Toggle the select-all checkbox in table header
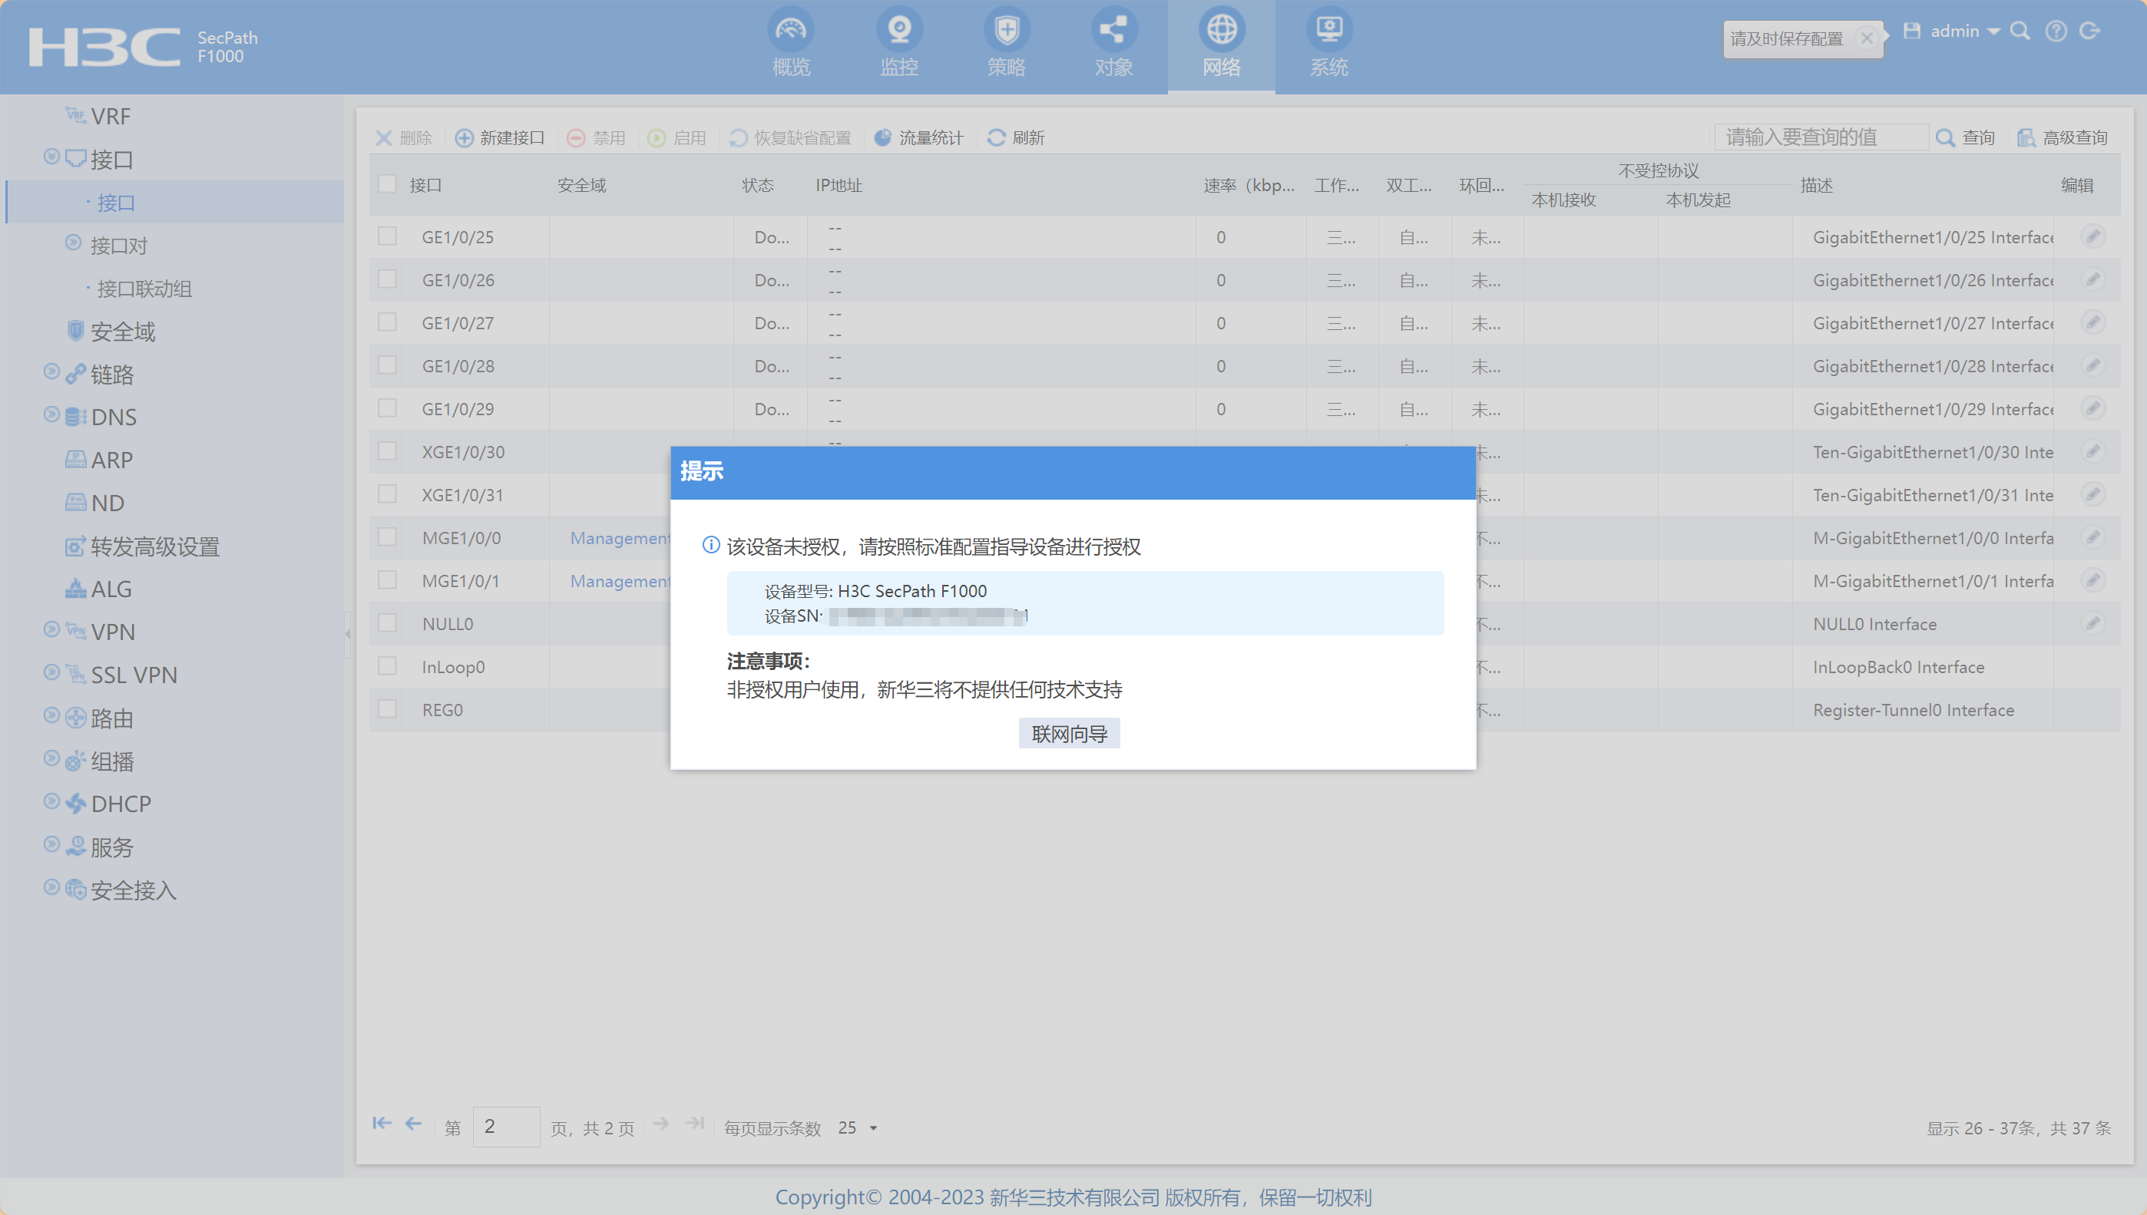The height and width of the screenshot is (1215, 2147). [x=387, y=184]
